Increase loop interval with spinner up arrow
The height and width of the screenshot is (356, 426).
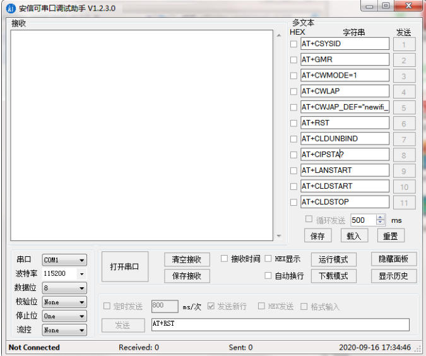click(x=380, y=218)
